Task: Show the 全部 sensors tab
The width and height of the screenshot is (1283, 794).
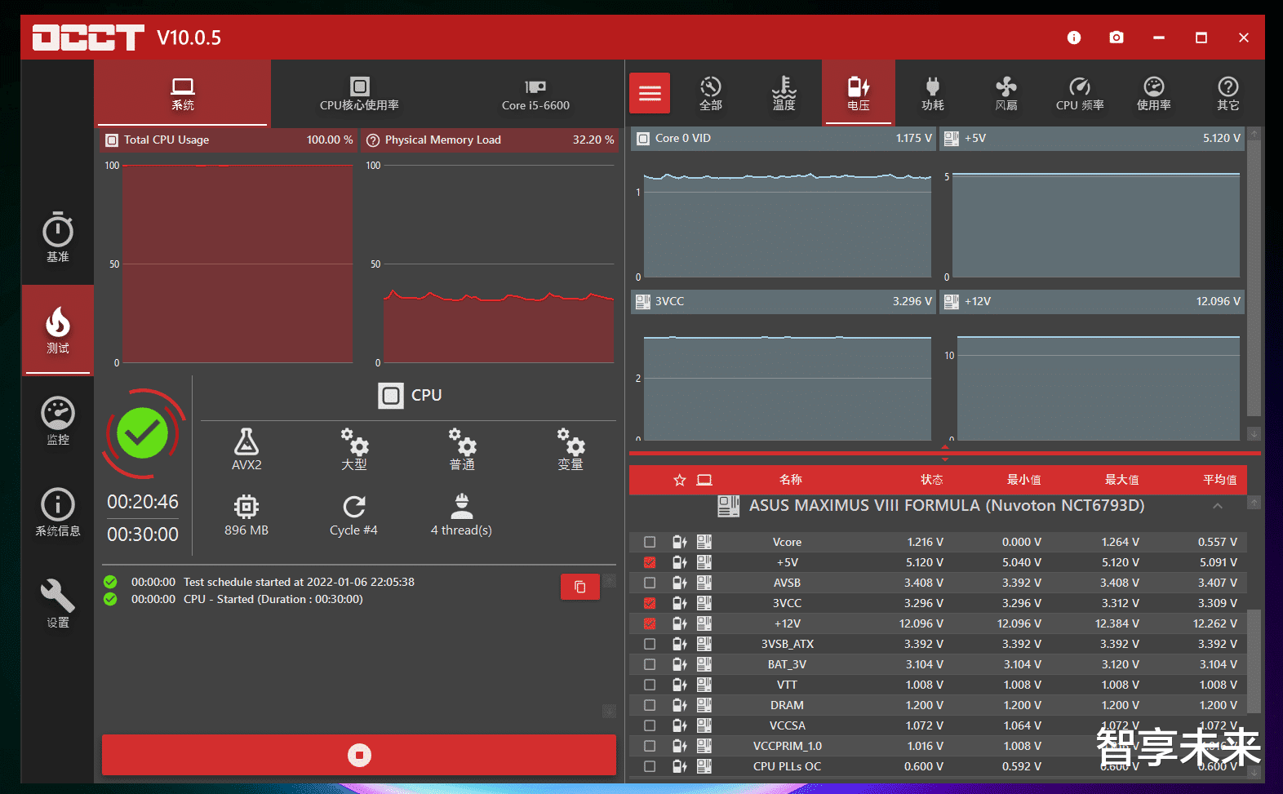Action: click(711, 93)
